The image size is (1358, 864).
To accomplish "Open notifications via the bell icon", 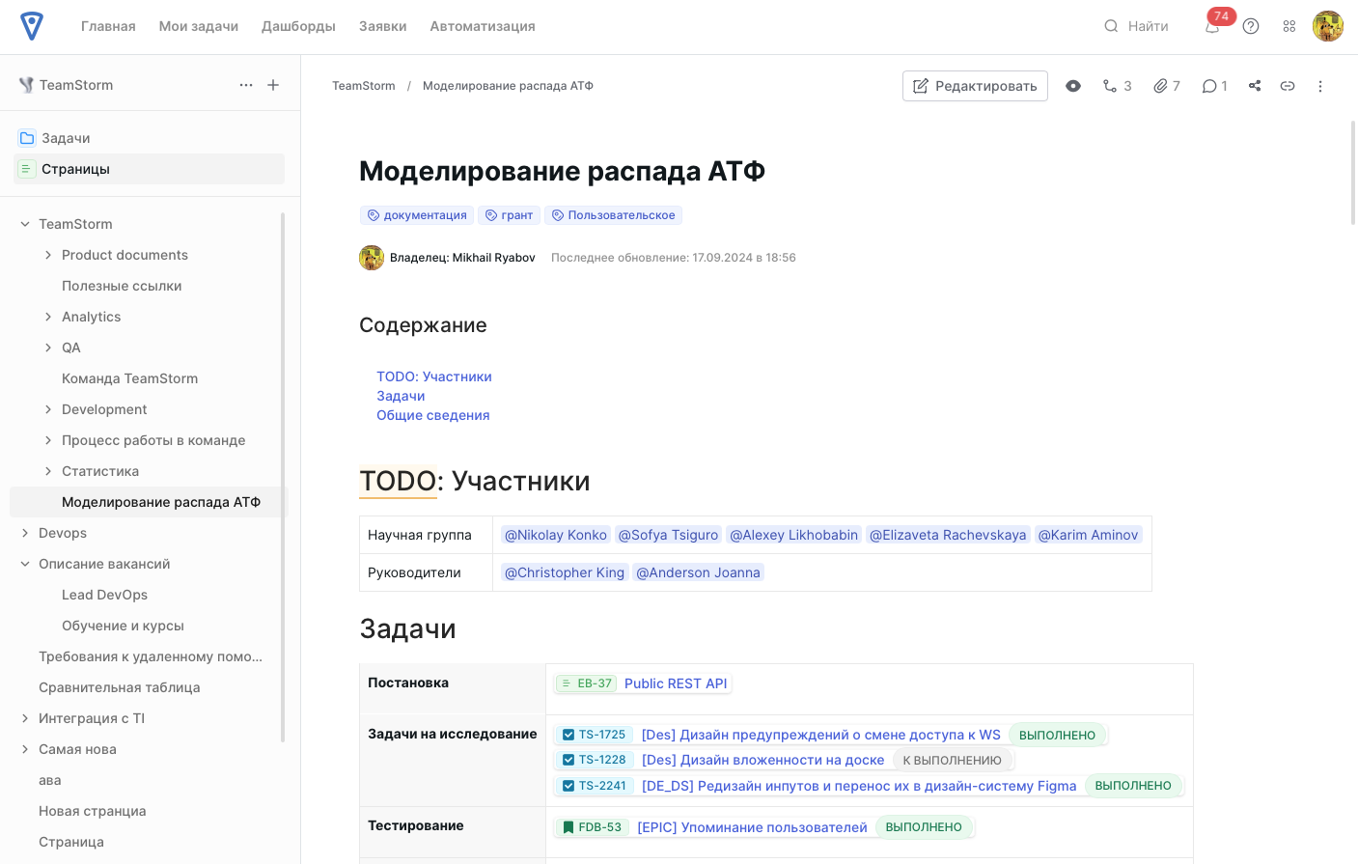I will coord(1211,26).
